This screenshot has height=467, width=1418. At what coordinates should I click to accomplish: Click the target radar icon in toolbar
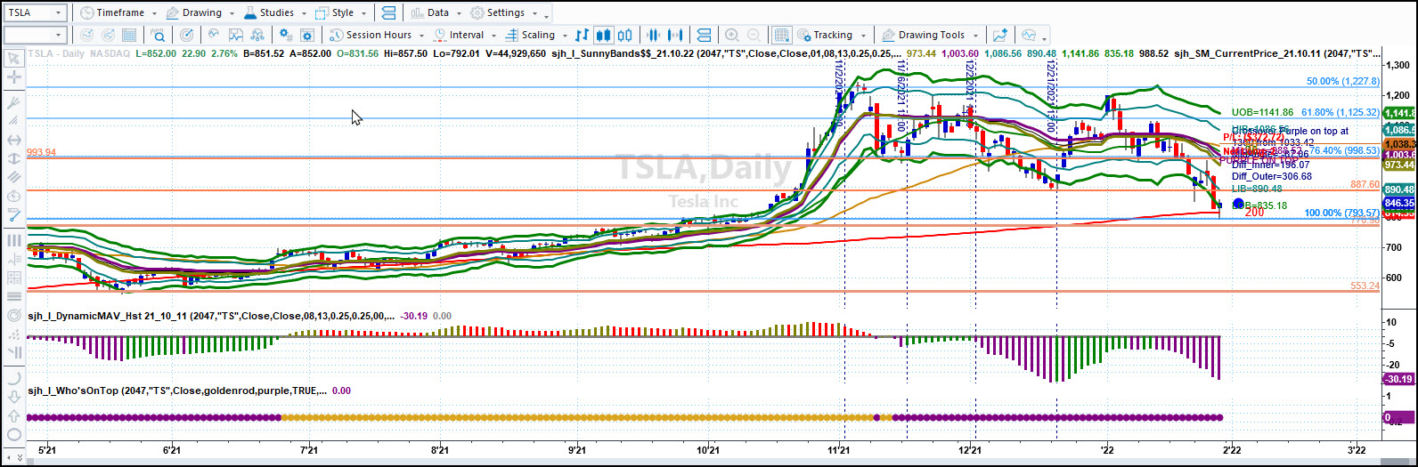tap(186, 35)
